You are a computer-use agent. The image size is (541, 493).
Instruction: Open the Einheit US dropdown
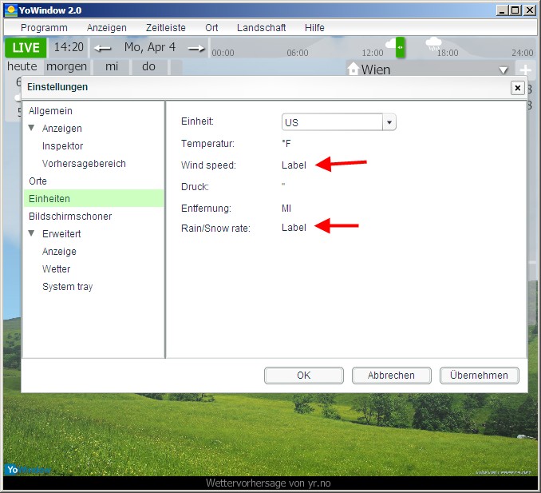pos(389,122)
